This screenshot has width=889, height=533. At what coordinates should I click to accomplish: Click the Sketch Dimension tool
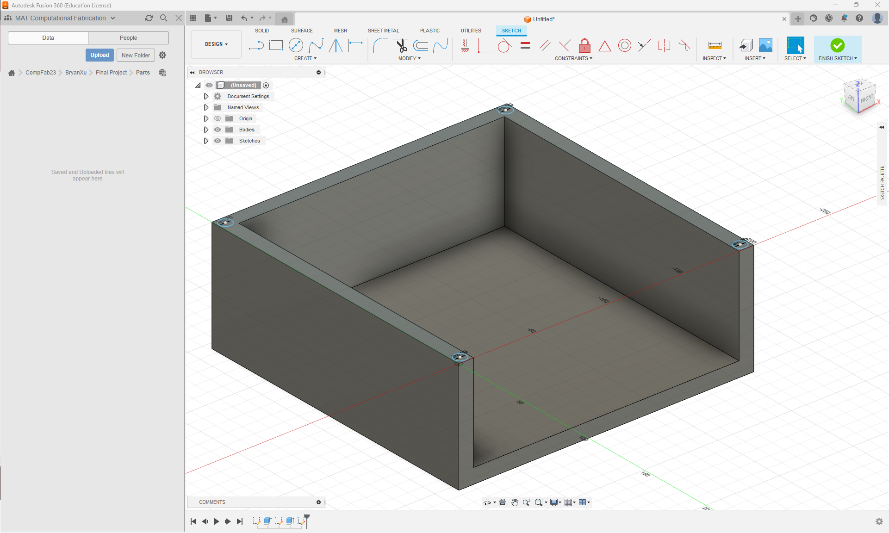356,45
